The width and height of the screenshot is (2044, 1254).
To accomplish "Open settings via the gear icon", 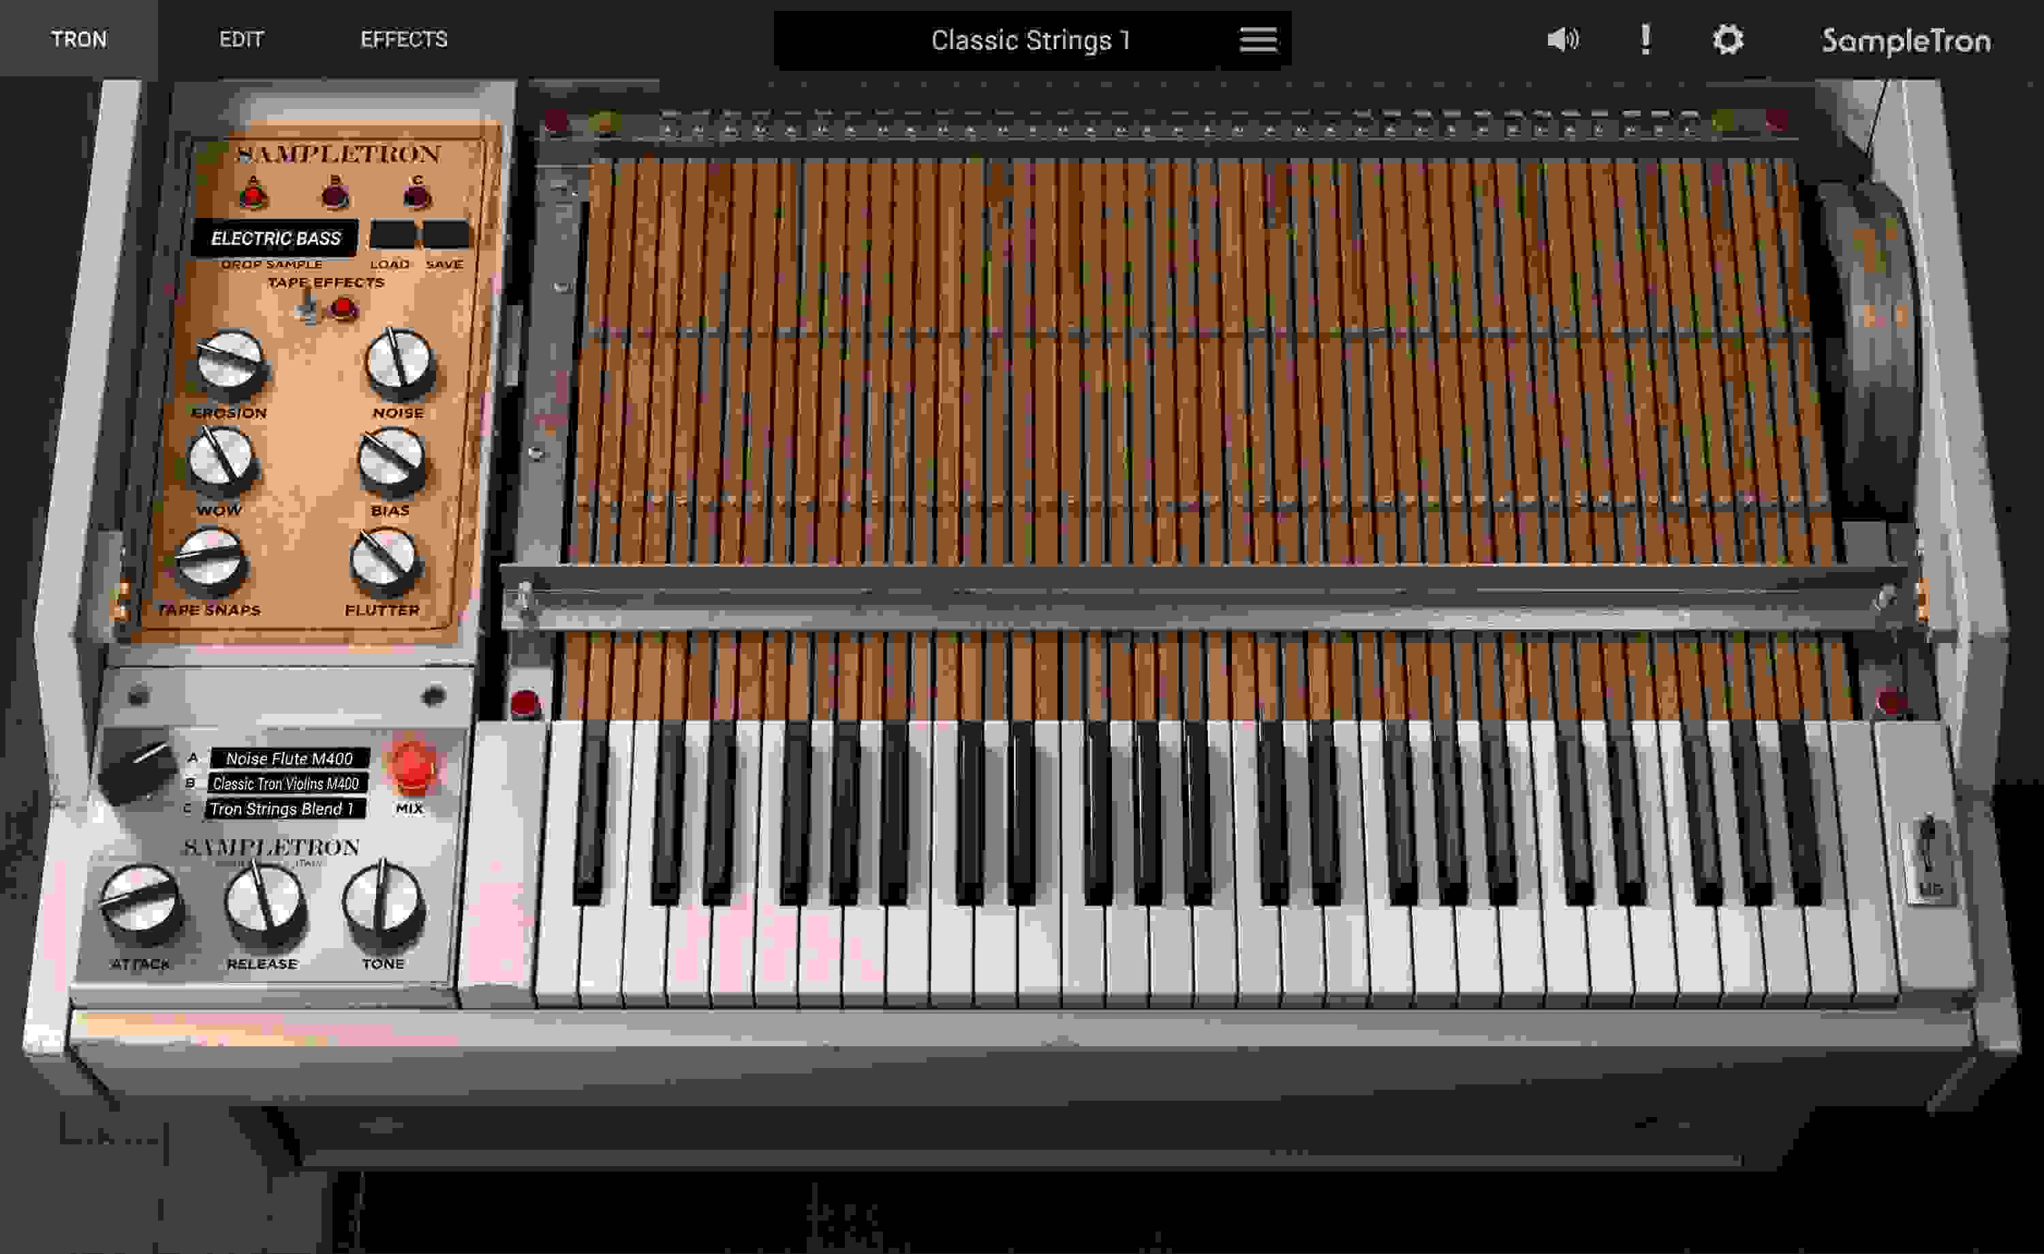I will pyautogui.click(x=1731, y=40).
